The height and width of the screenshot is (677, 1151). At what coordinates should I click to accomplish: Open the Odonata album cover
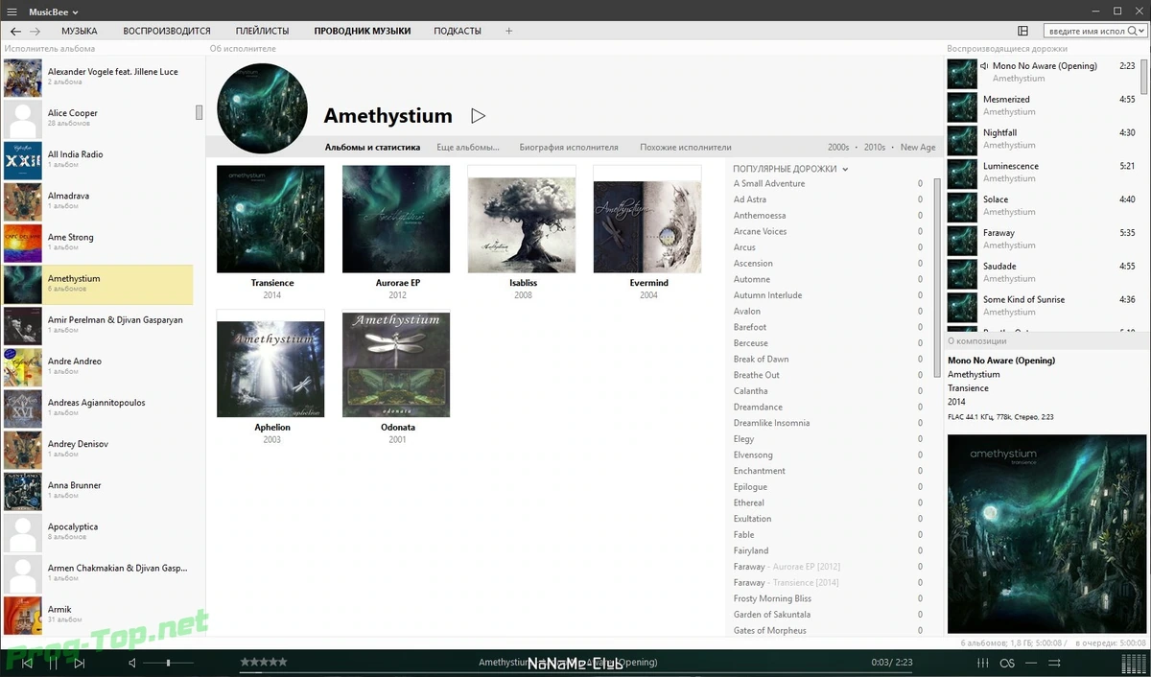point(397,363)
